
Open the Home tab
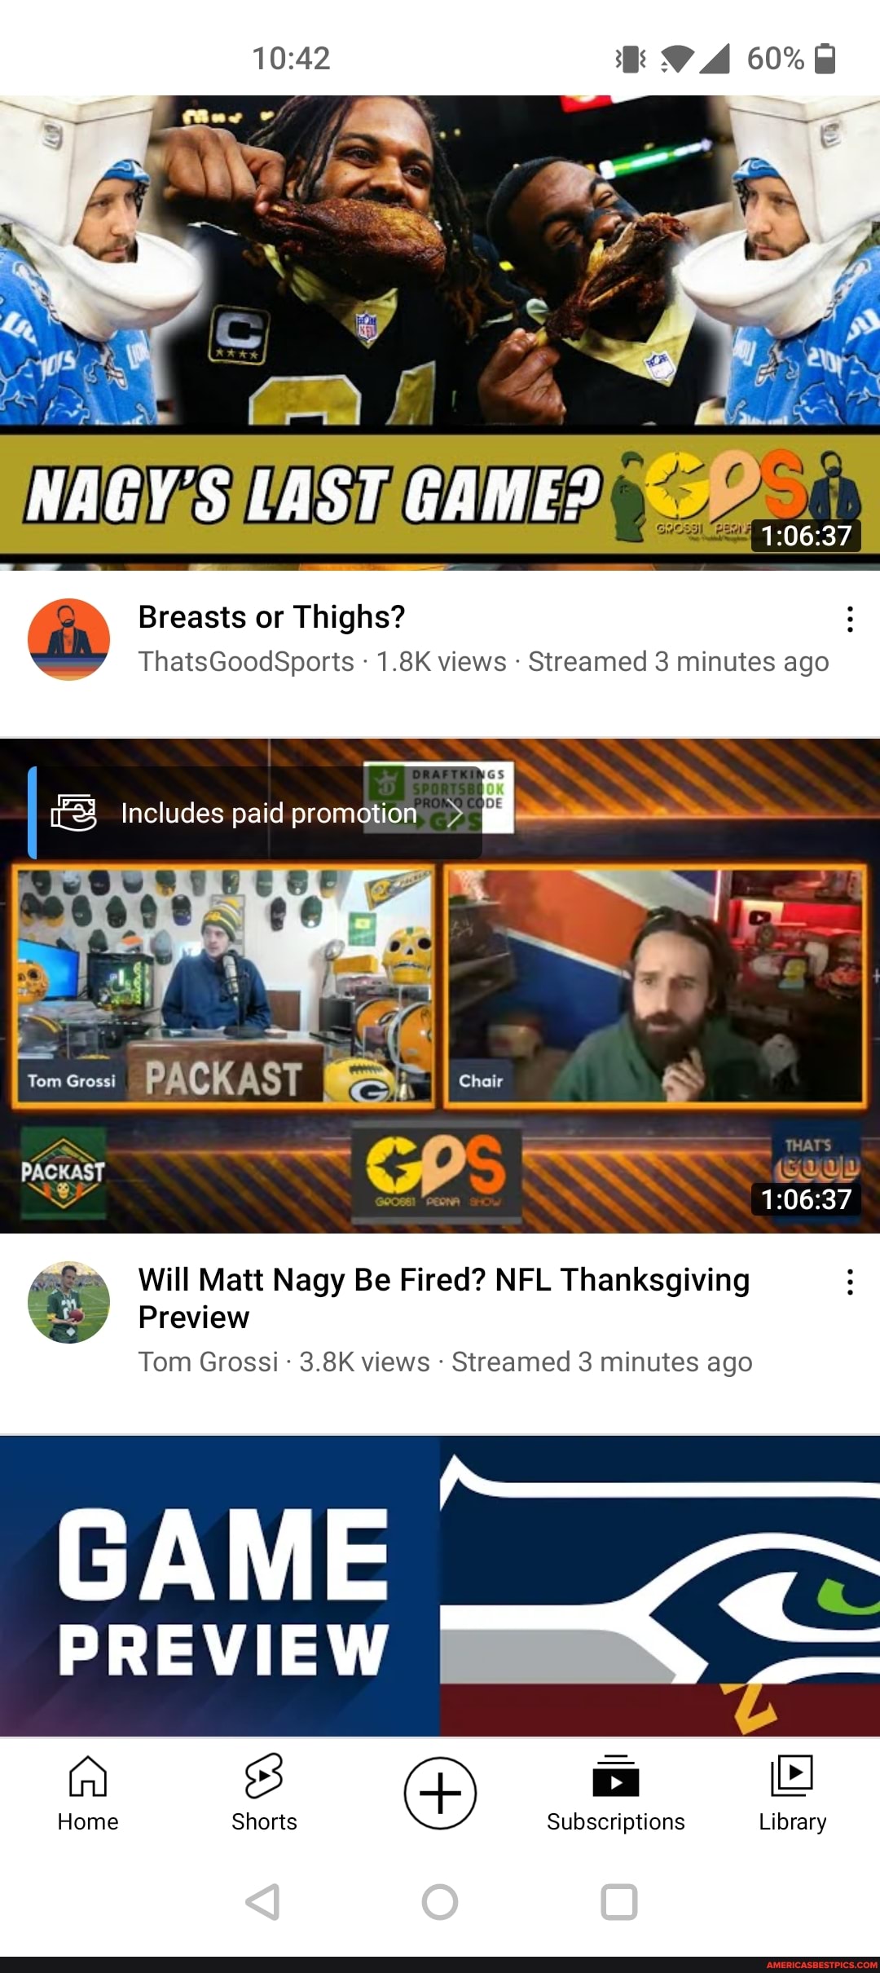(x=88, y=1793)
